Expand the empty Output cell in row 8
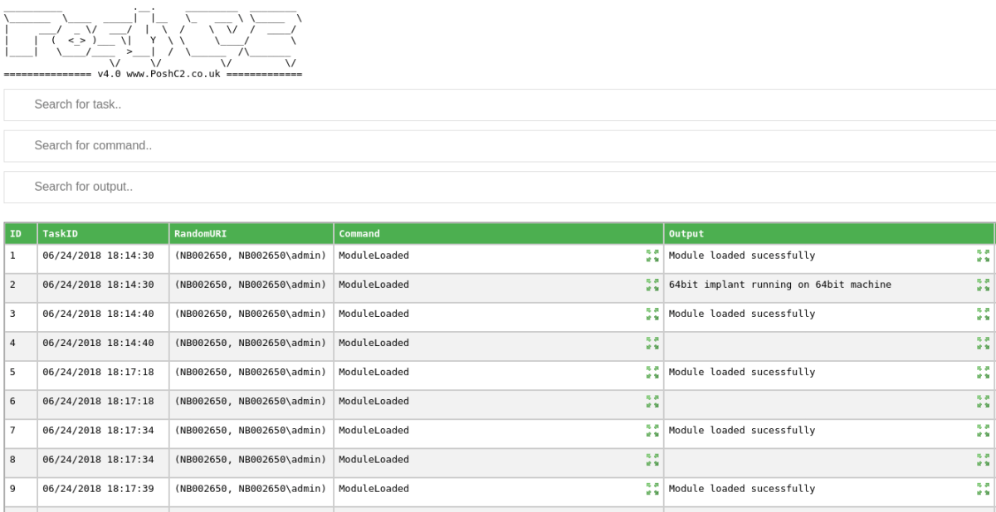 click(x=984, y=459)
